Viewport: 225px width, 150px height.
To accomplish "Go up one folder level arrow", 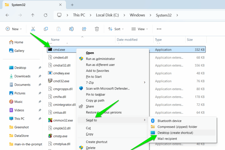I will 33,15.
